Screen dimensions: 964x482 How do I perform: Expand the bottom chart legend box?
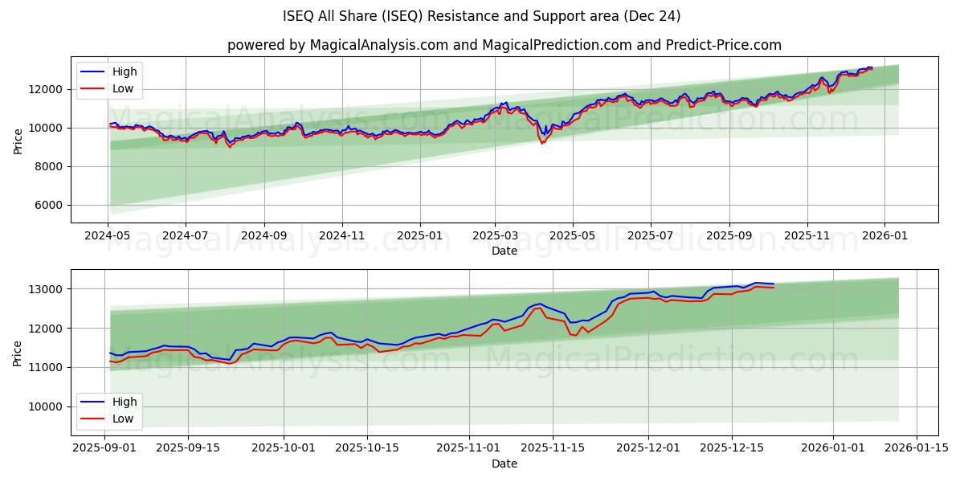point(112,408)
